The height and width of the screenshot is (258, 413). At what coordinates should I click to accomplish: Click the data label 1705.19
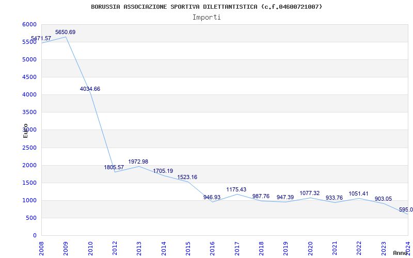coord(163,171)
